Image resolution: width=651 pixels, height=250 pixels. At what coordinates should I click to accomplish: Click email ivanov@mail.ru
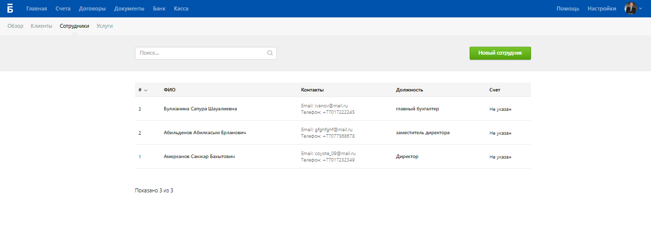(x=331, y=106)
